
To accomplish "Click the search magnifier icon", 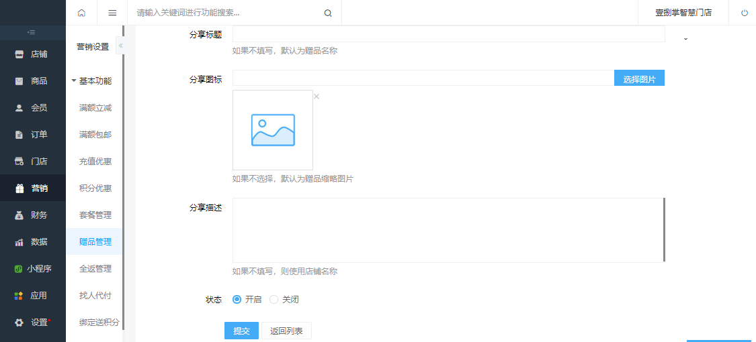I will tap(328, 13).
